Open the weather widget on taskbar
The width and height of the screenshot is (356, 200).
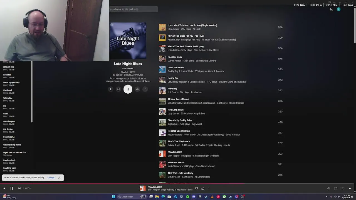[x=9, y=197]
